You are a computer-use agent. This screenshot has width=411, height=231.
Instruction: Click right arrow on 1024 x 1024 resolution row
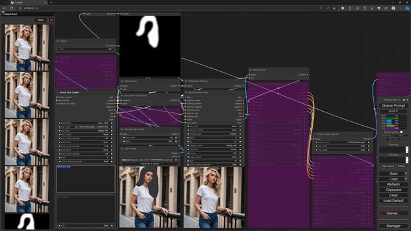click(112, 123)
